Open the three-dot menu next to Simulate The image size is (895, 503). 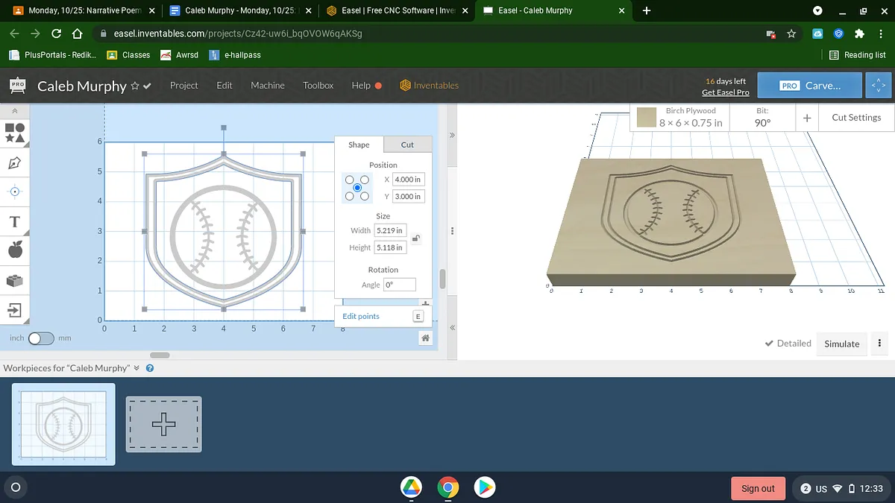point(879,344)
